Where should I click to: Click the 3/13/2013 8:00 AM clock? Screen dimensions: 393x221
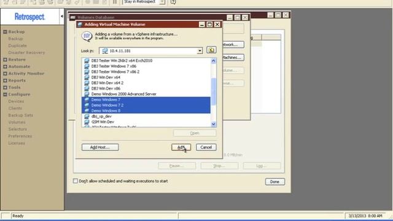[x=365, y=215]
